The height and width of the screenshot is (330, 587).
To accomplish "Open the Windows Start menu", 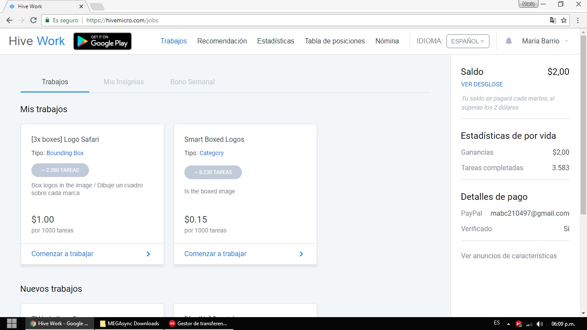I will click(12, 324).
